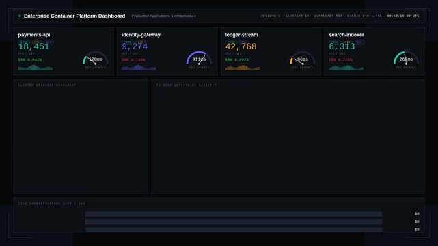Click the WORKLOADS header stat
This screenshot has height=246, width=438.
pos(328,16)
